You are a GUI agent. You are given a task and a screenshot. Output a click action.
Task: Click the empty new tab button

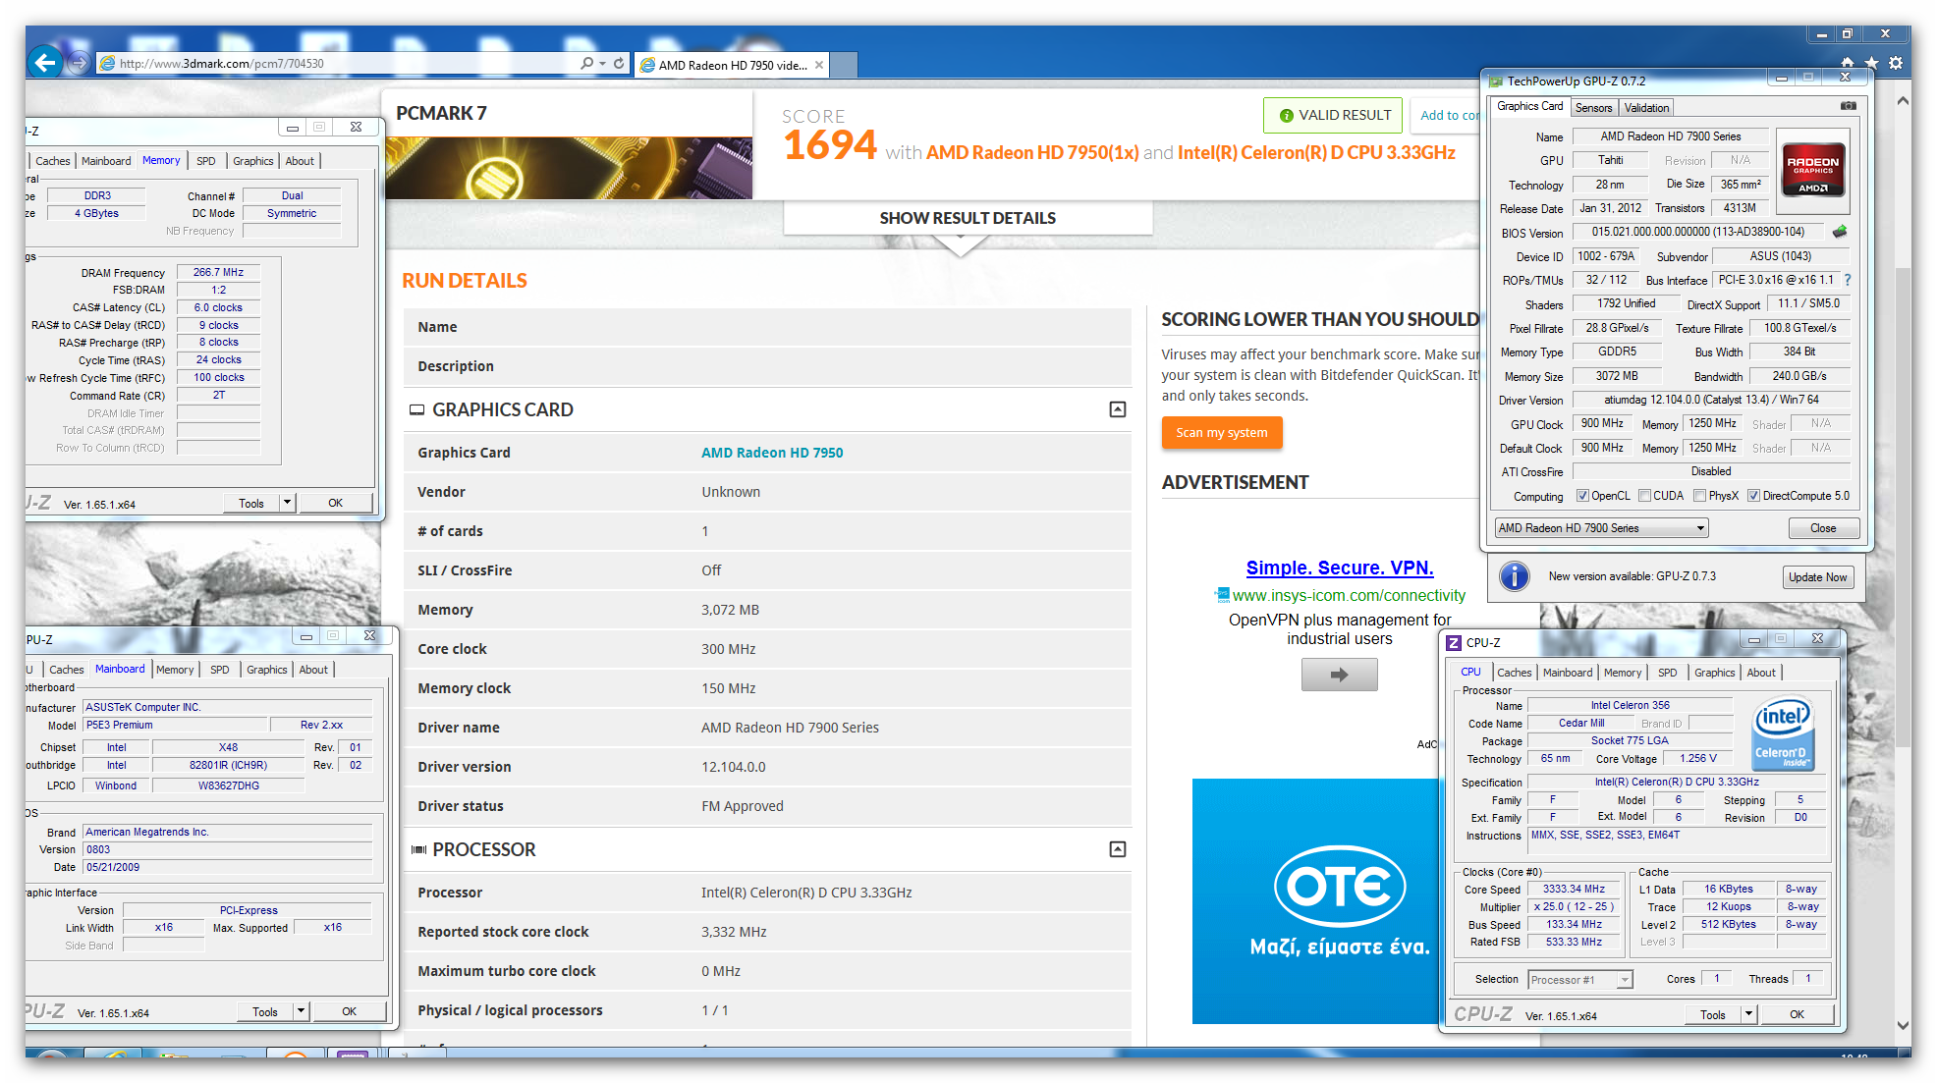845,65
